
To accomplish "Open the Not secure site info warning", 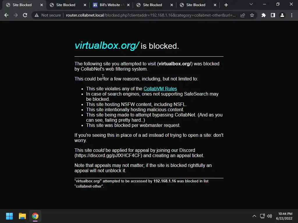I will coord(48,15).
